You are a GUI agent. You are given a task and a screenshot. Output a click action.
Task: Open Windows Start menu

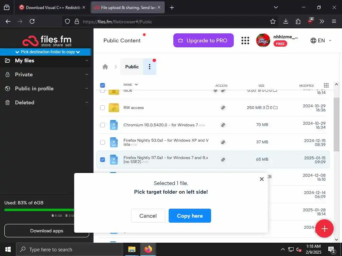(x=8, y=249)
